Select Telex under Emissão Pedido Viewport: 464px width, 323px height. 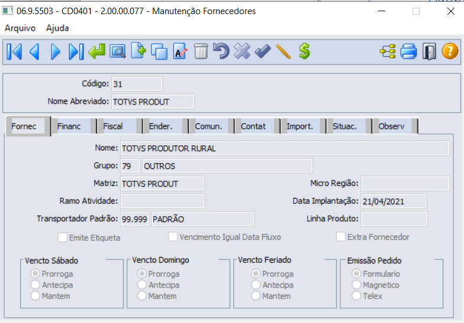(x=356, y=295)
